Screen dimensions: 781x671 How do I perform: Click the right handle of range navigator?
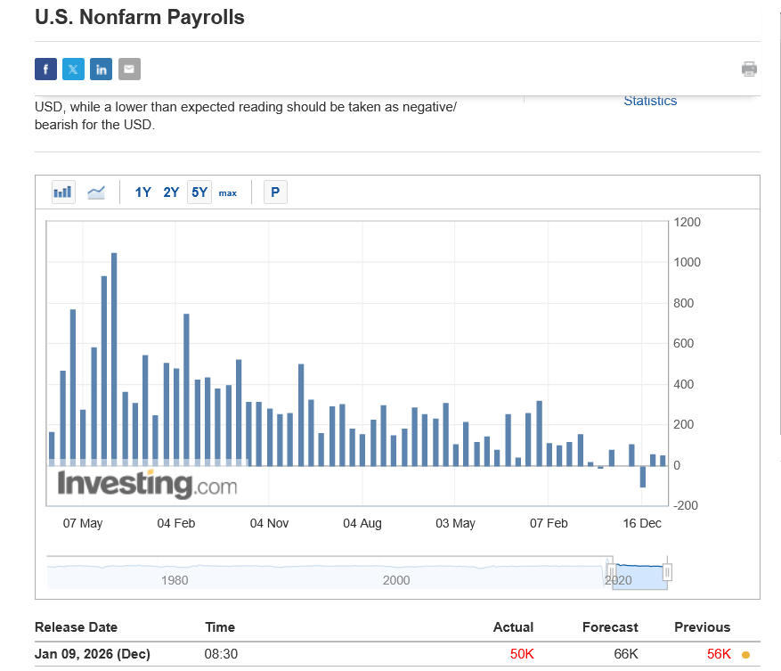(x=667, y=572)
